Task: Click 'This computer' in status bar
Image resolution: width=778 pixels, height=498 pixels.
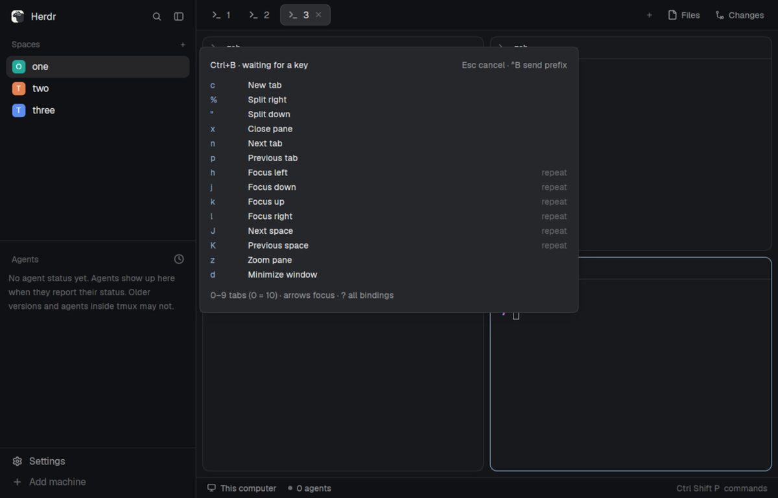Action: pos(241,488)
